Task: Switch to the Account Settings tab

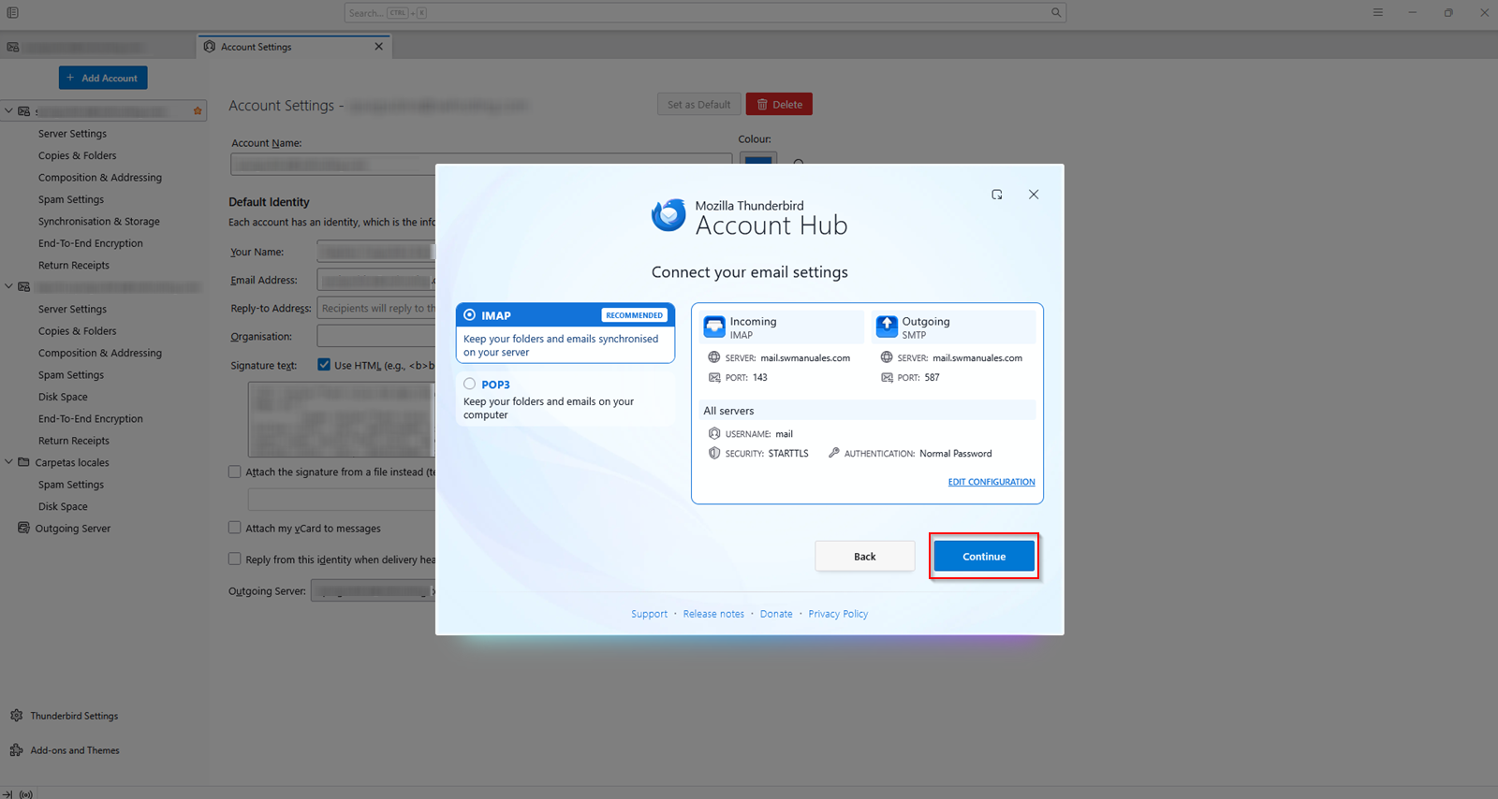Action: (294, 47)
